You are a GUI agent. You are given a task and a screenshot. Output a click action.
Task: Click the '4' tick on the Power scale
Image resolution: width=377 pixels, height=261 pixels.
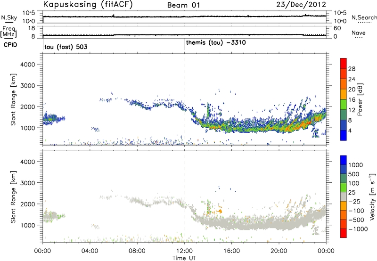pyautogui.click(x=350, y=130)
